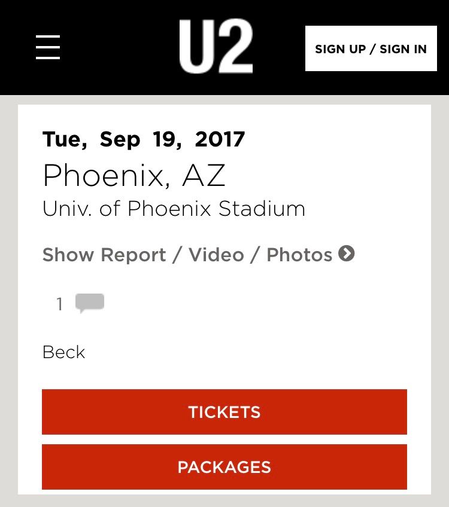The image size is (449, 507).
Task: Select the Phoenix, AZ city heading
Action: coord(134,175)
